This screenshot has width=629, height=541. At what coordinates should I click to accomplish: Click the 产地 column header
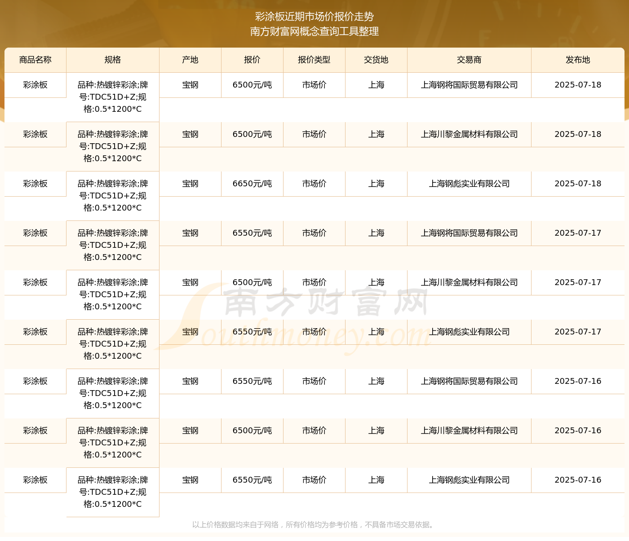pyautogui.click(x=190, y=60)
